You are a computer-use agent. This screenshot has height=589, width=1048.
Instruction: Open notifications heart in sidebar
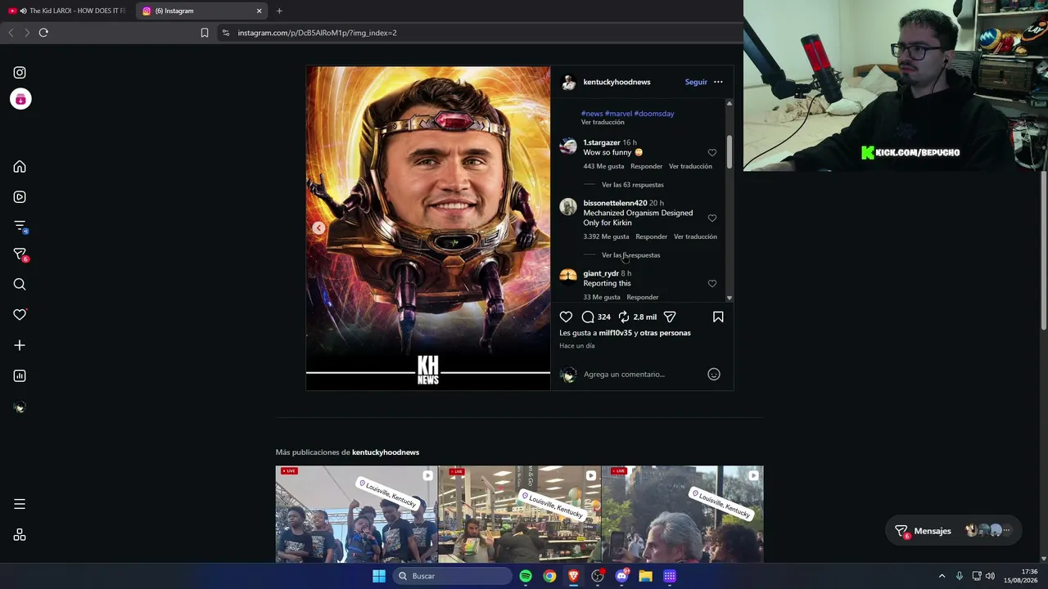click(x=20, y=315)
